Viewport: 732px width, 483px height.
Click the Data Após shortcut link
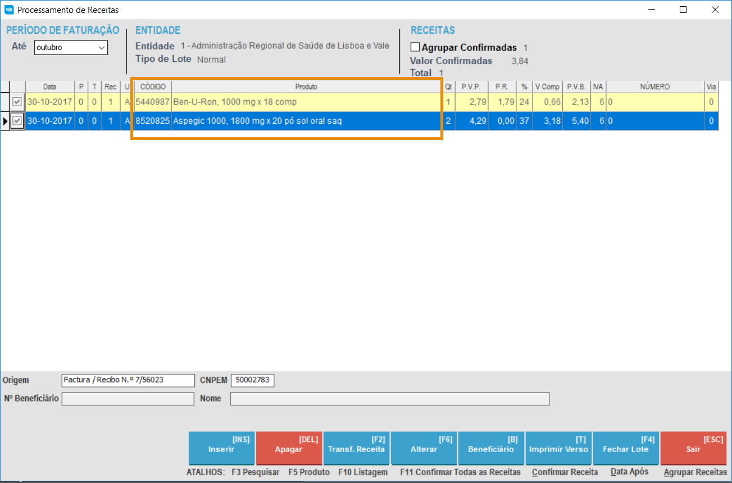629,472
